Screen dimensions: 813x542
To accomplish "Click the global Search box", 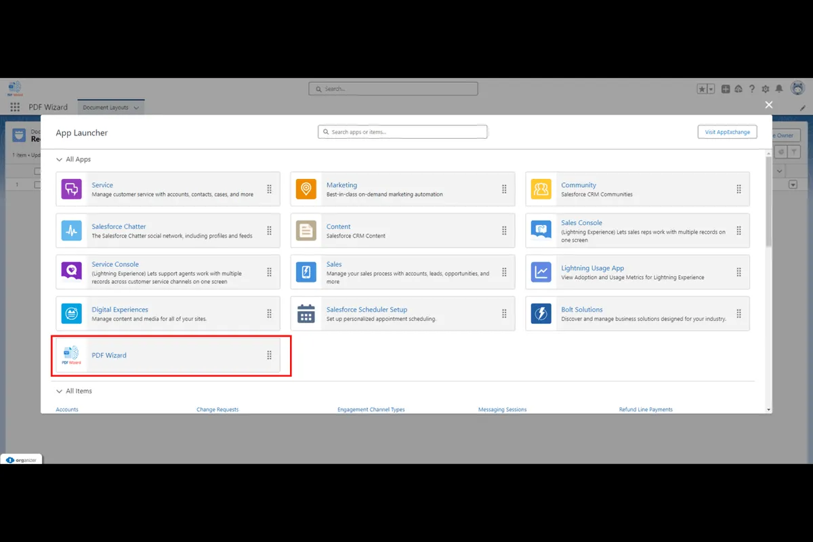I will [393, 89].
